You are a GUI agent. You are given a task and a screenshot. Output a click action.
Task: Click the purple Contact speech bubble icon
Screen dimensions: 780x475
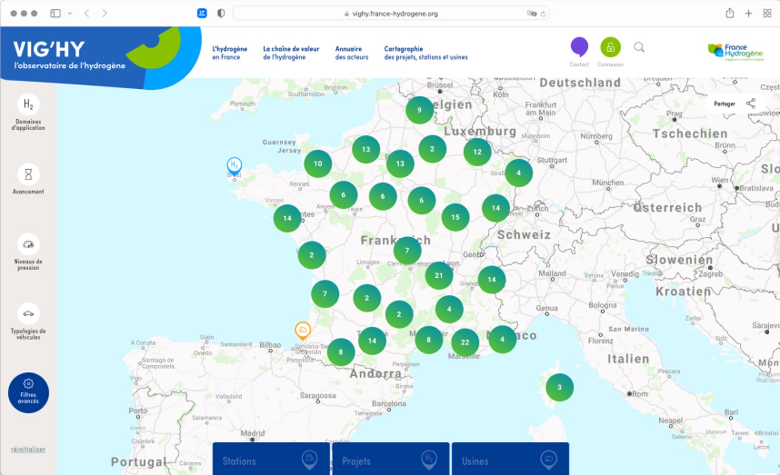[579, 47]
